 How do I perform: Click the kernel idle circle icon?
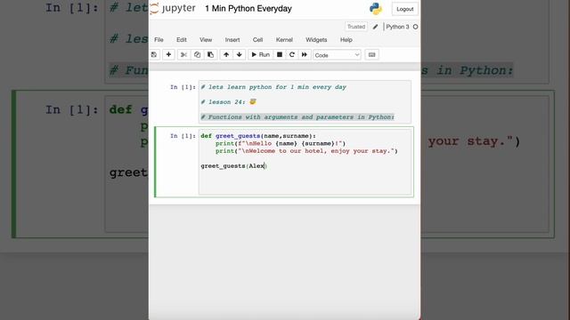tap(416, 27)
